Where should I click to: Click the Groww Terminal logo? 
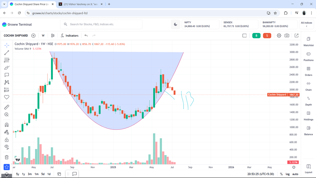(x=17, y=24)
